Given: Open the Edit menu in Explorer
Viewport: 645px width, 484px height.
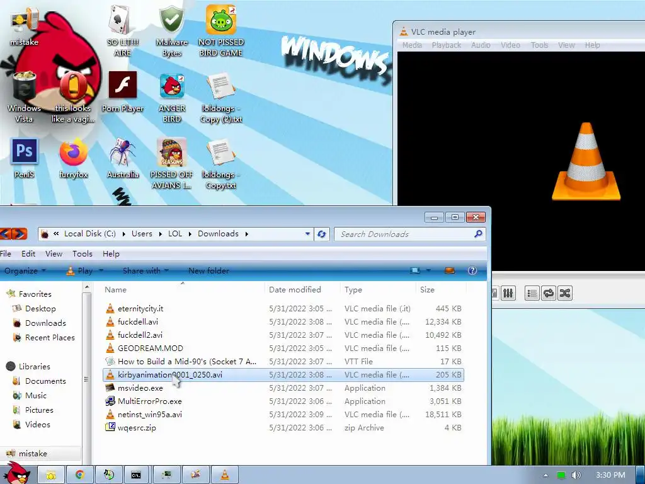Looking at the screenshot, I should click(x=28, y=253).
